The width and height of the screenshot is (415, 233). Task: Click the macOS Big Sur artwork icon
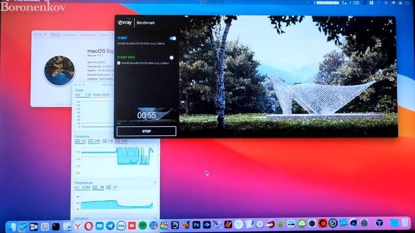coord(60,71)
